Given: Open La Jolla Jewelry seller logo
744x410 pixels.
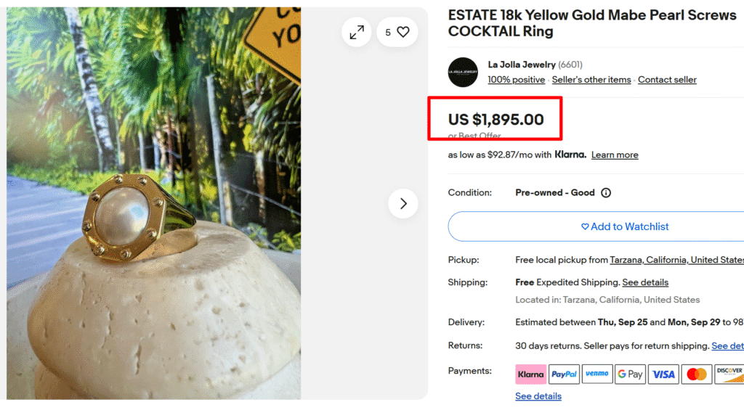Looking at the screenshot, I should 463,72.
